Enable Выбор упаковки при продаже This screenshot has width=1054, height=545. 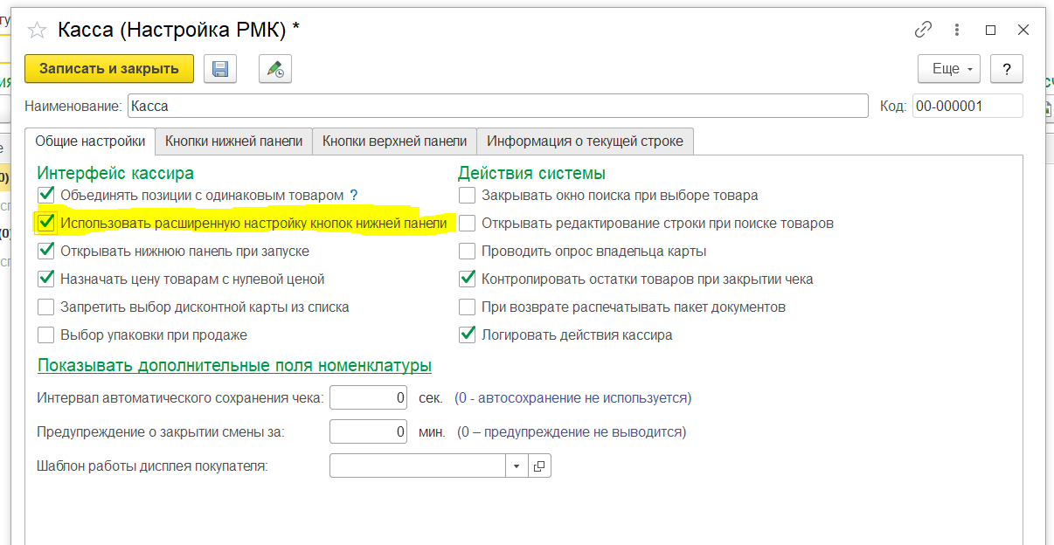tap(46, 335)
